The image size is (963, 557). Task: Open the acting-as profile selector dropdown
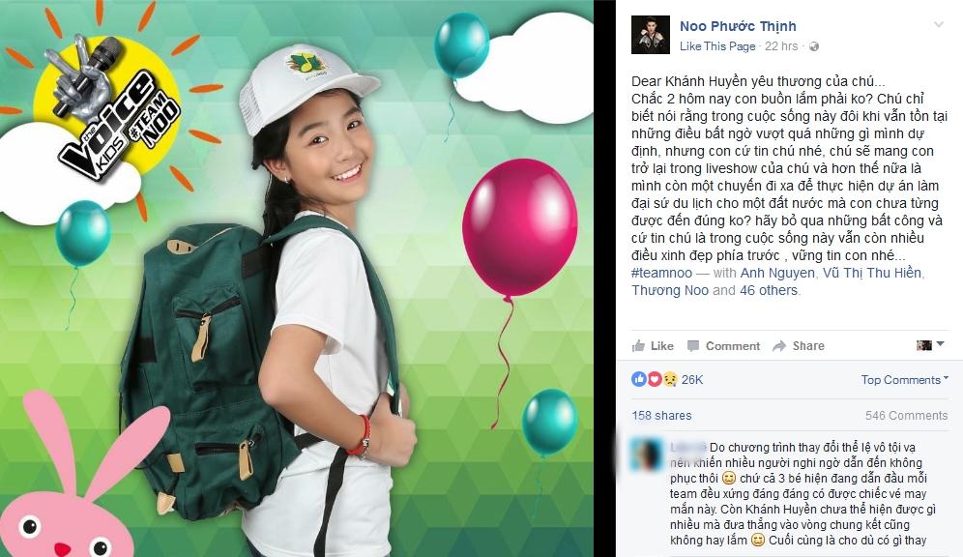coord(930,344)
